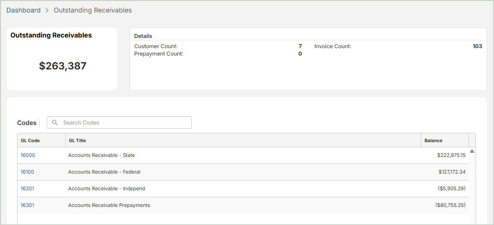Click the Invoice Count value 103
The image size is (494, 225).
[477, 46]
